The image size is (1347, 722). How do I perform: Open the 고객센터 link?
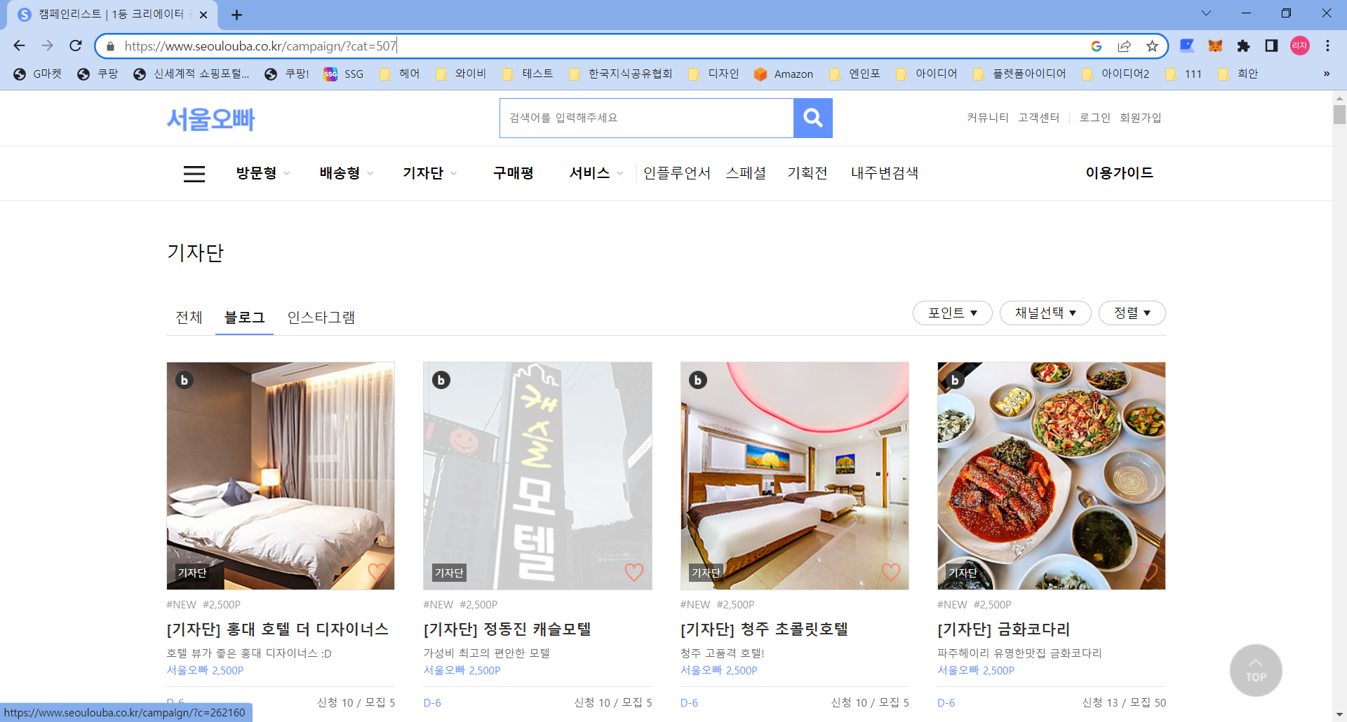1039,118
